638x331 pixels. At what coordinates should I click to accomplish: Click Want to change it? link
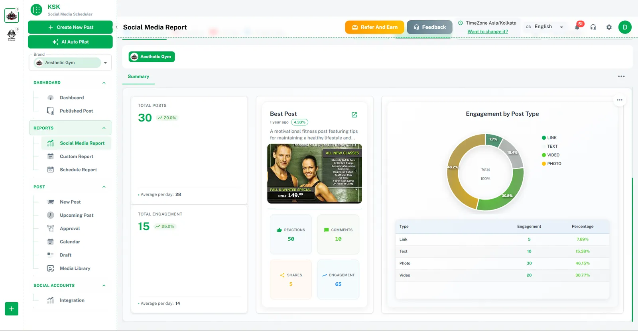(x=488, y=31)
